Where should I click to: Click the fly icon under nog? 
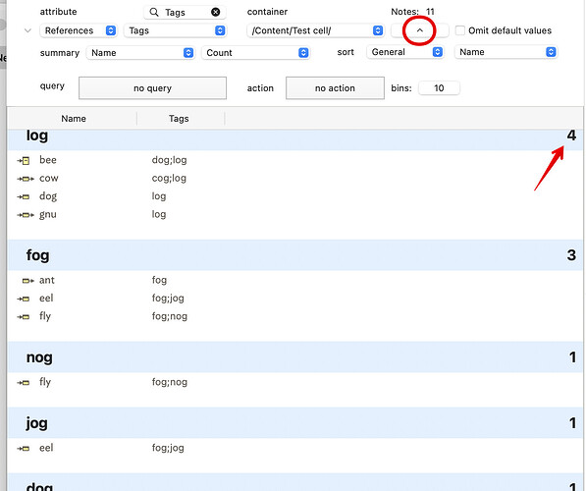point(24,383)
